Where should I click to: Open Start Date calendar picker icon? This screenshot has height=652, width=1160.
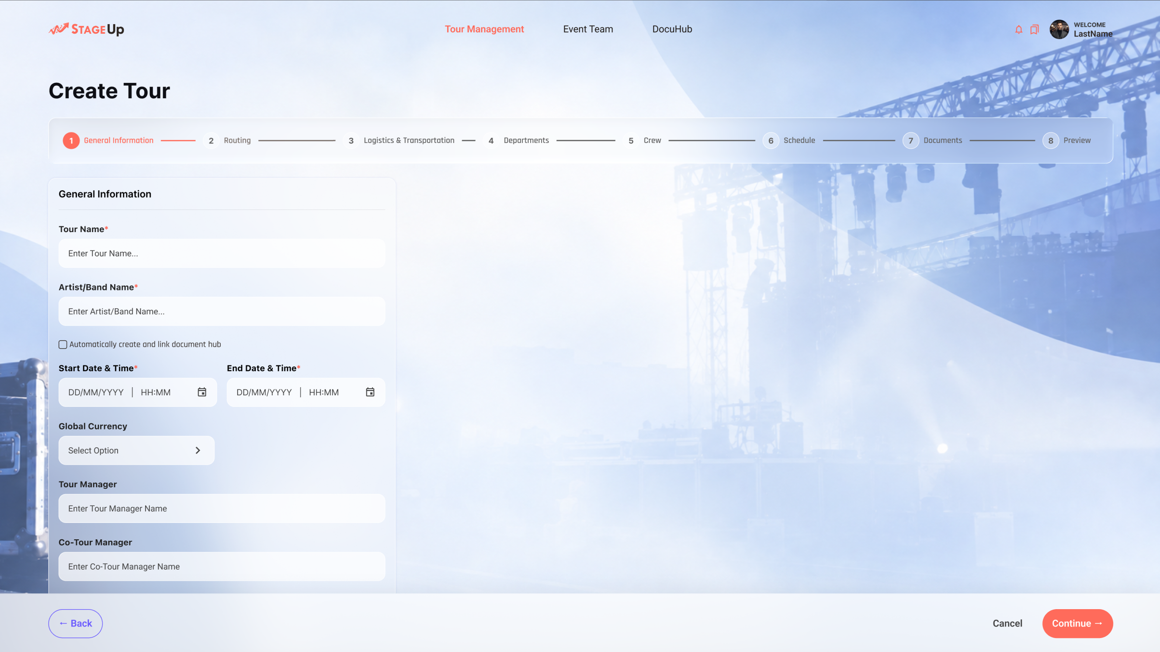point(202,392)
